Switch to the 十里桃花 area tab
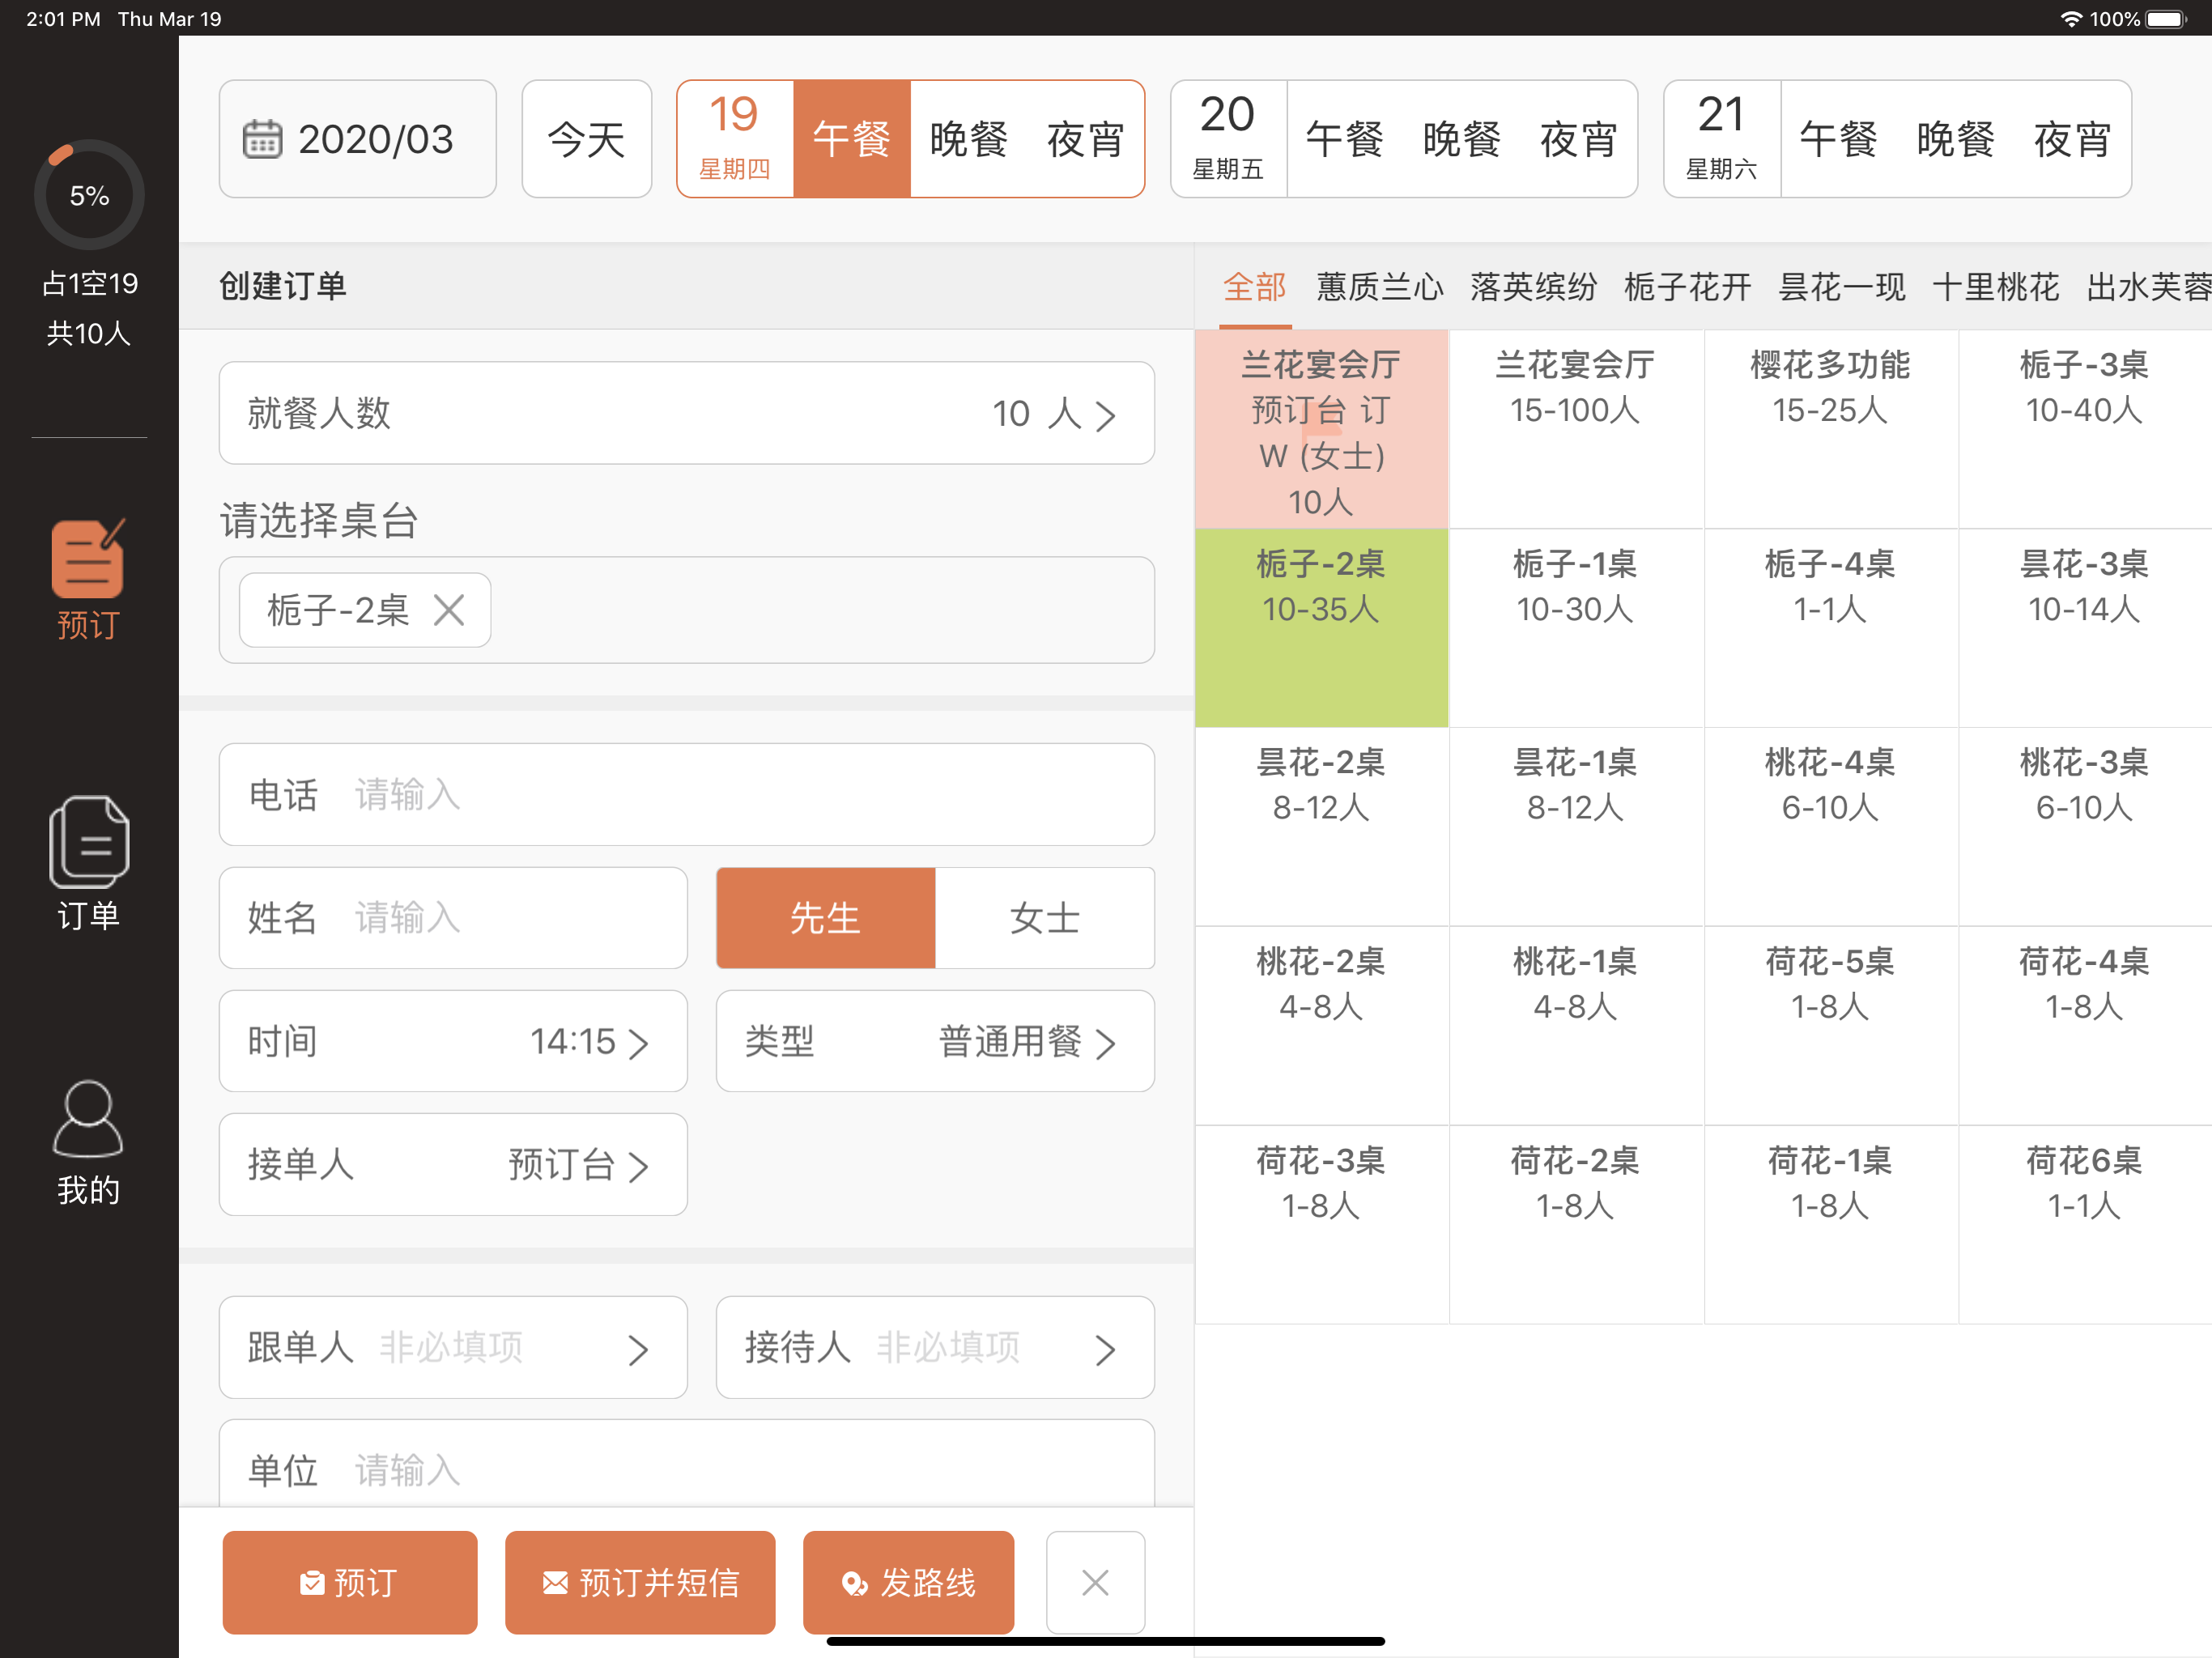 pyautogui.click(x=1995, y=287)
